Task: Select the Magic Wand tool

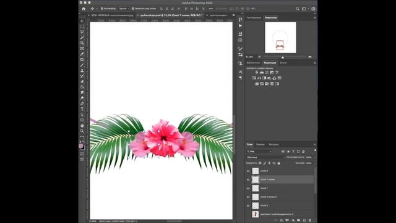Action: click(82, 38)
